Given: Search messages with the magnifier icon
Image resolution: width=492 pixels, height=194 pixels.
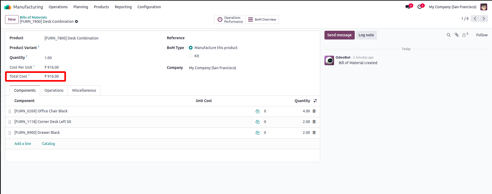Looking at the screenshot, I should click(449, 35).
